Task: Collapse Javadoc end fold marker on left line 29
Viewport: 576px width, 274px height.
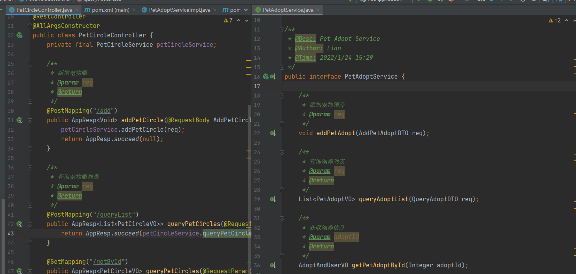Action: [x=29, y=101]
